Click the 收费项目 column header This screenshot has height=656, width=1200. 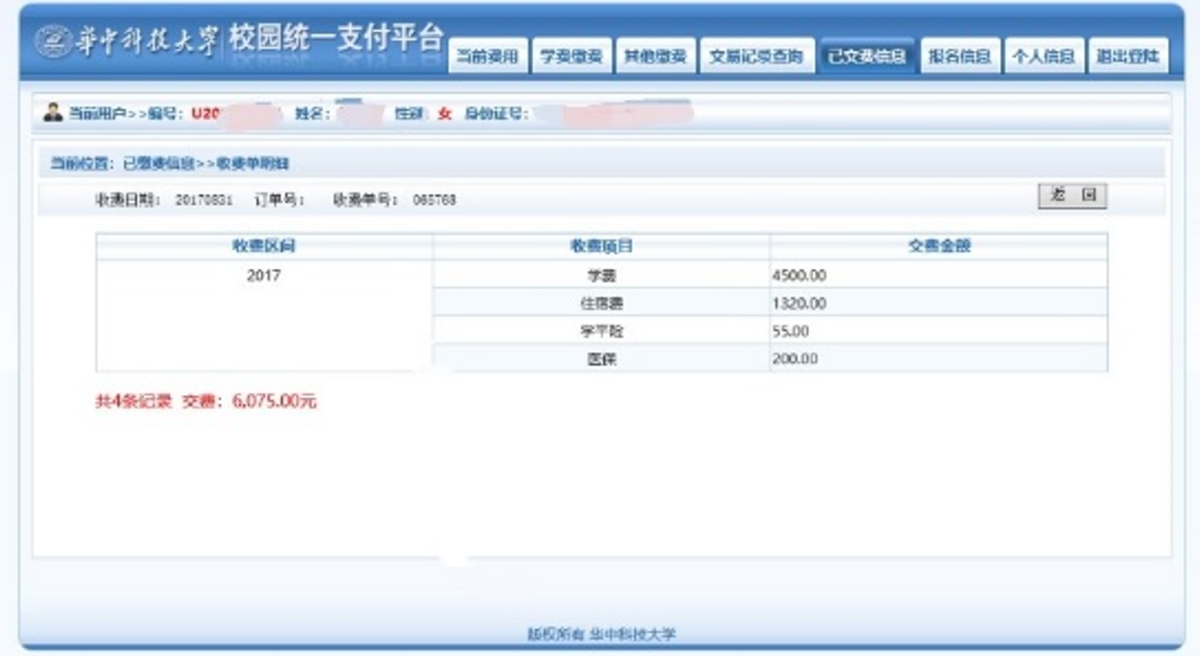[x=601, y=246]
